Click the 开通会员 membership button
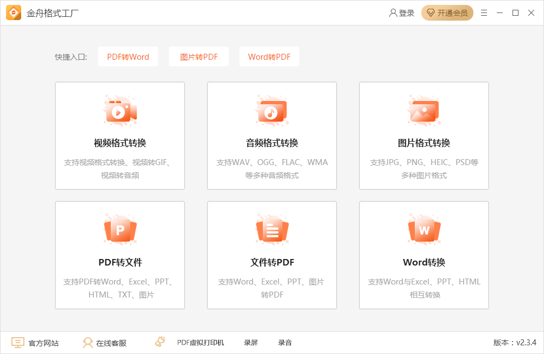The image size is (544, 354). 447,13
